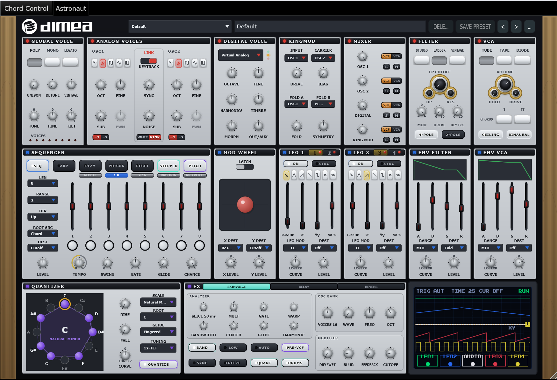Select the 4-POLE filter button
The image size is (557, 380).
(426, 135)
